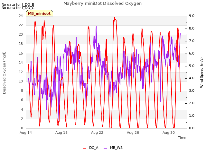
Task: Click the chart title Mayberry miniDot Dissolved Oxygen
Action: tap(102, 3)
